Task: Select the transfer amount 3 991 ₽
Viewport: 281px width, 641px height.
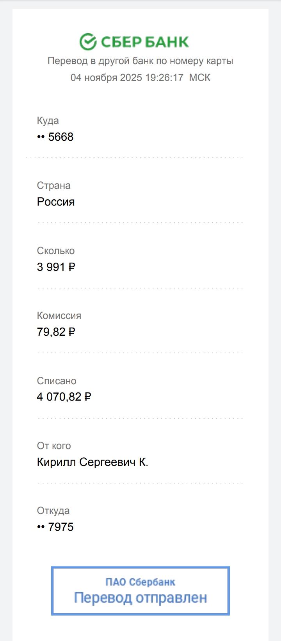Action: click(56, 267)
